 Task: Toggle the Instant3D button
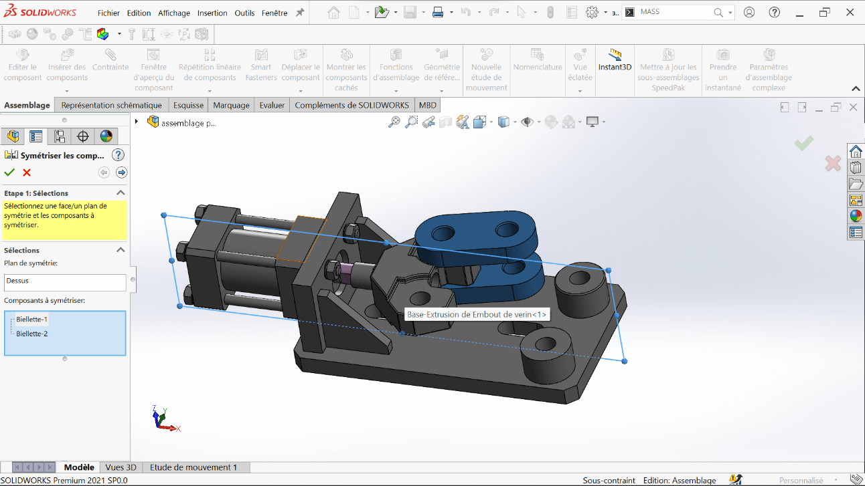[x=615, y=60]
